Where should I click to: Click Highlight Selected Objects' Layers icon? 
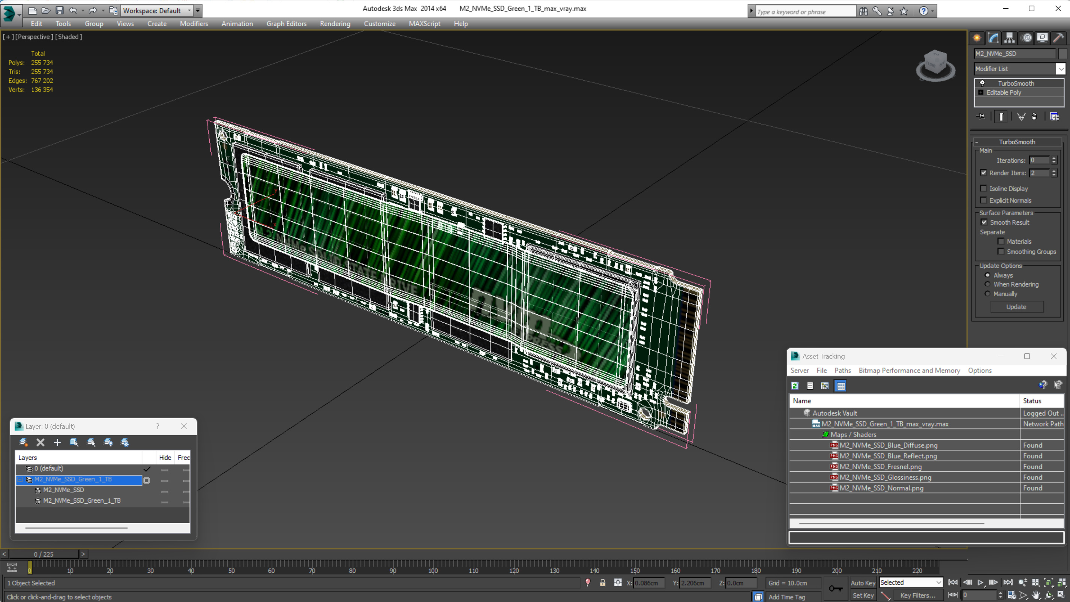[x=91, y=442]
